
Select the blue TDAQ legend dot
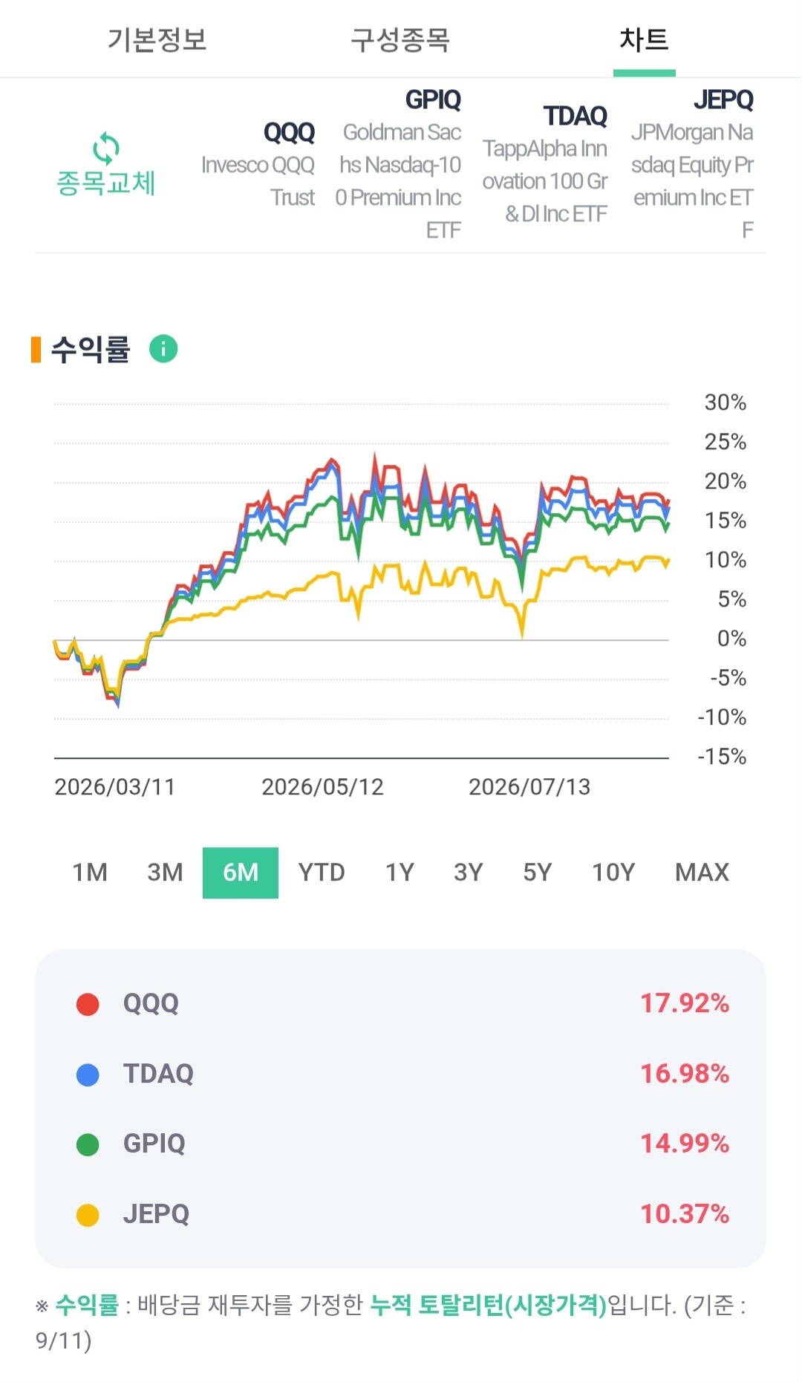(x=88, y=1075)
